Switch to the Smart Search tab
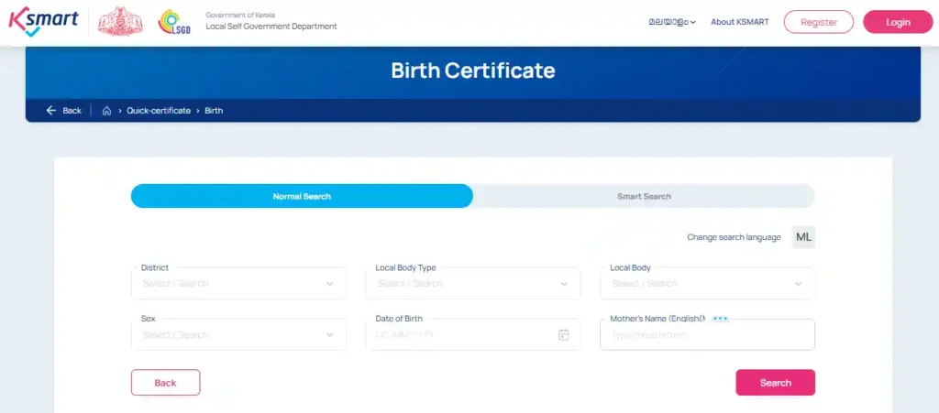This screenshot has height=413, width=939. (x=644, y=196)
